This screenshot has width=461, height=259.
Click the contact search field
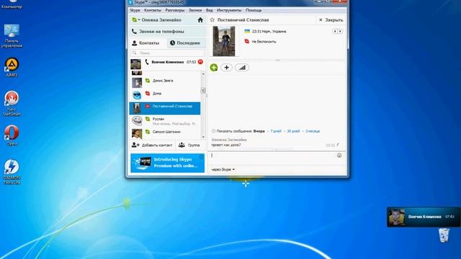(167, 53)
